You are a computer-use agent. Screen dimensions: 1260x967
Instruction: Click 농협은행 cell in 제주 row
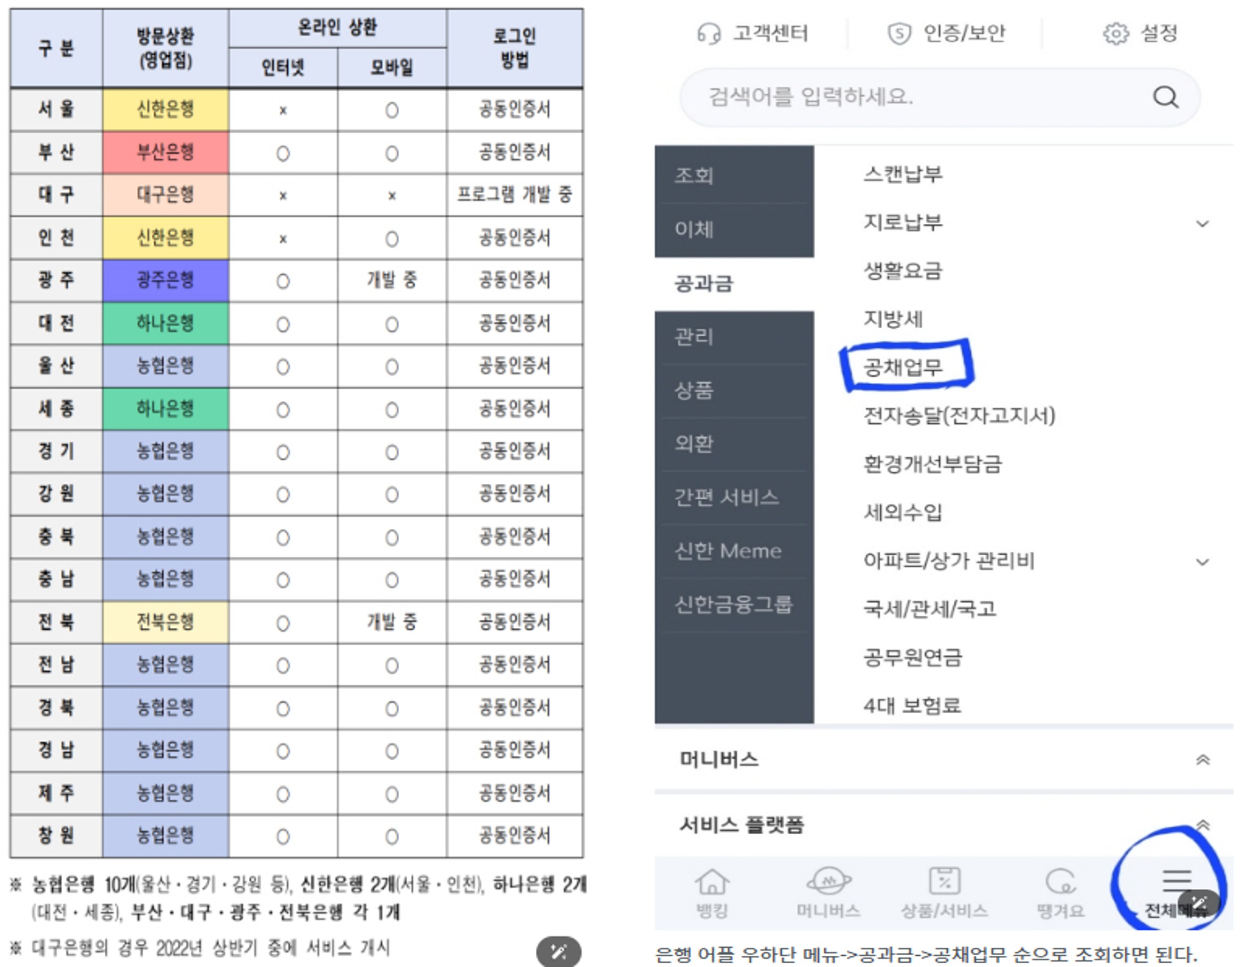click(x=165, y=793)
